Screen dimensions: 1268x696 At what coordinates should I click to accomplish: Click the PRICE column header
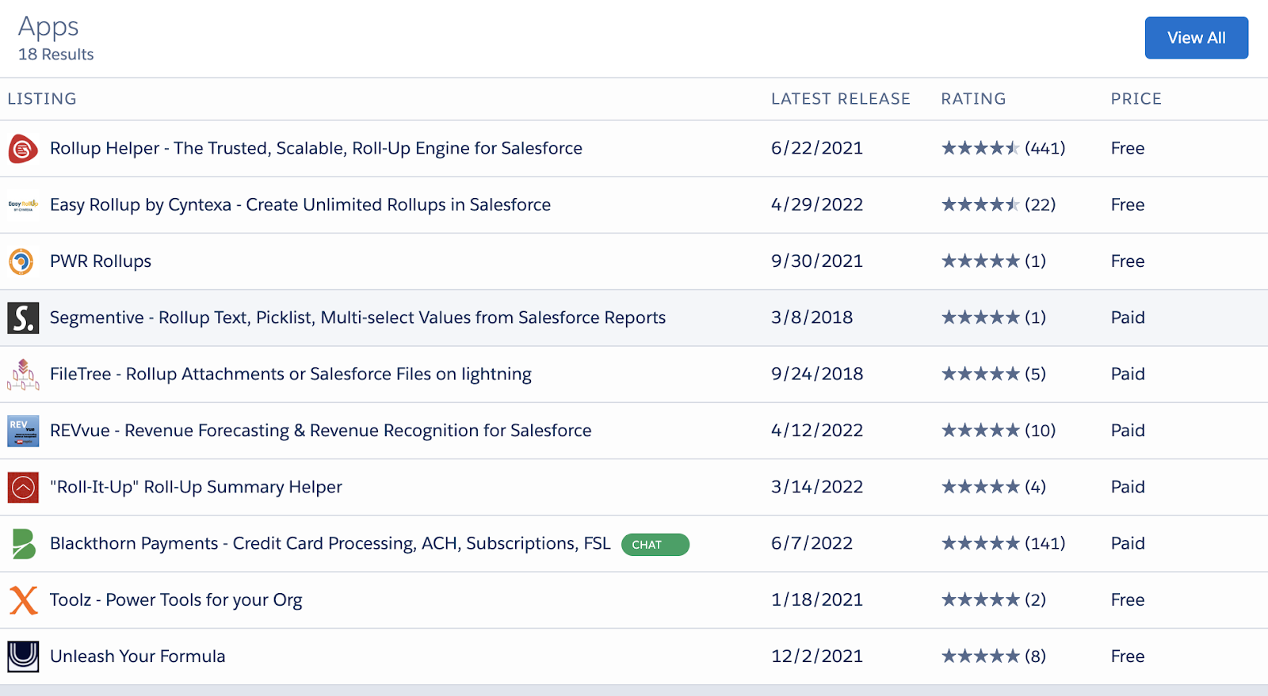pyautogui.click(x=1136, y=99)
